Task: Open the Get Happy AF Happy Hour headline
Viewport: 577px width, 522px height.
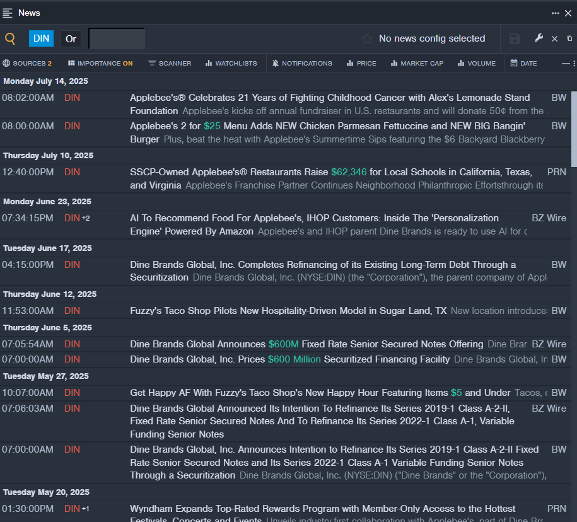Action: click(x=320, y=393)
